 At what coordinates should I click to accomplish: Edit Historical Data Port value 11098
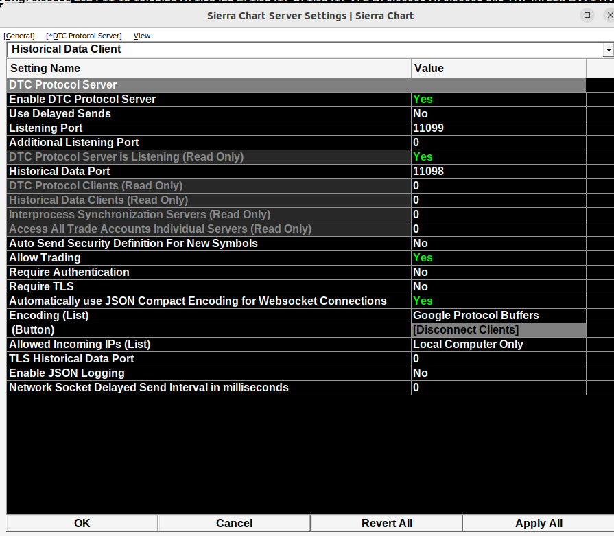(x=499, y=171)
